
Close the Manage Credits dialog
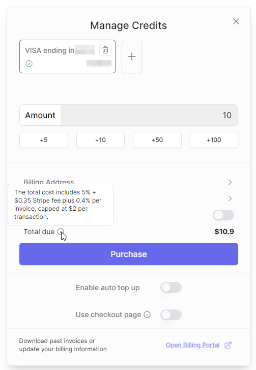click(x=236, y=21)
